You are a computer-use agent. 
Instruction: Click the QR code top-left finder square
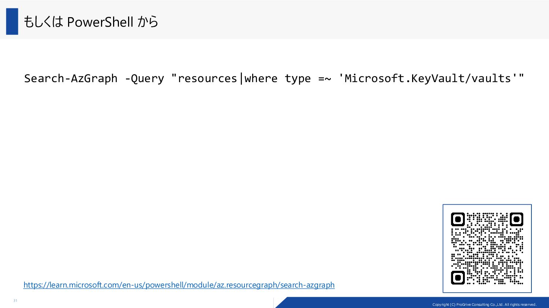coord(458,219)
